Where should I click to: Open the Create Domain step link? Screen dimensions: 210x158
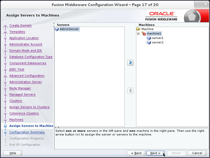(x=20, y=25)
